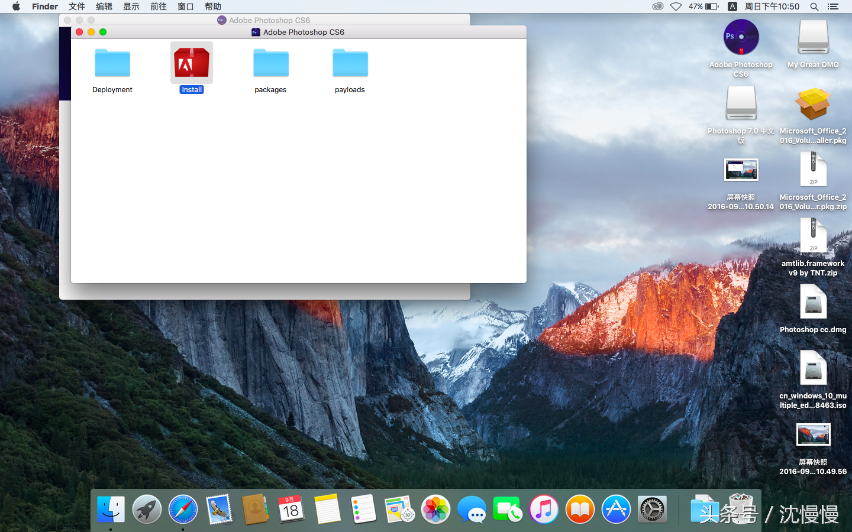Open the payloads folder

point(350,63)
